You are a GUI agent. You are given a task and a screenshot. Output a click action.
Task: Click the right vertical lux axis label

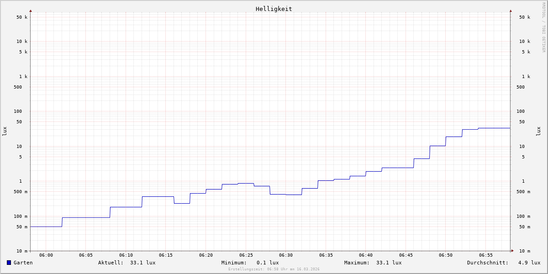point(538,131)
